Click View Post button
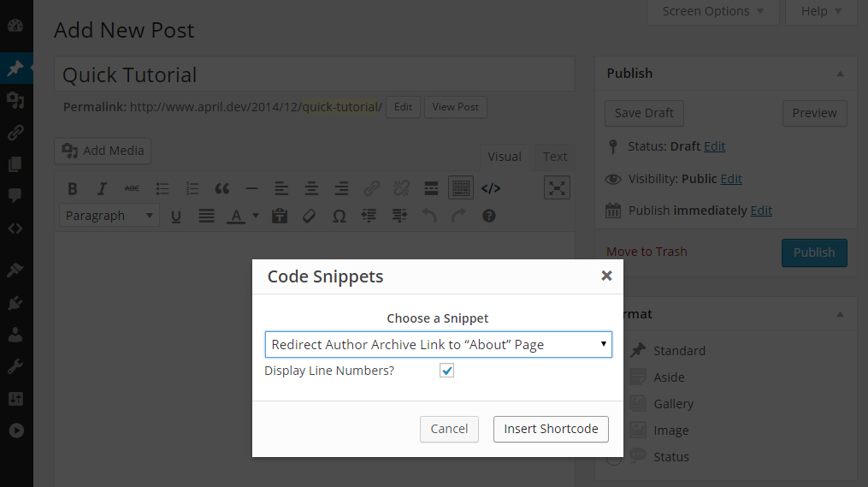868x487 pixels. coord(456,107)
